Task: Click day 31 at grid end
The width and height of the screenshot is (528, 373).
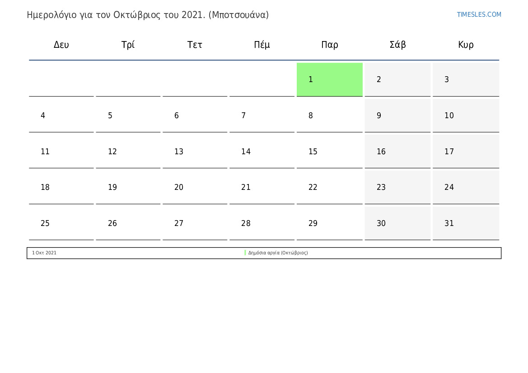Action: coord(466,223)
